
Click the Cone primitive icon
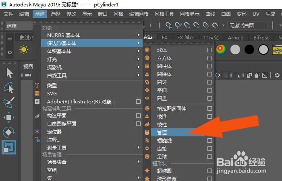[147, 74]
